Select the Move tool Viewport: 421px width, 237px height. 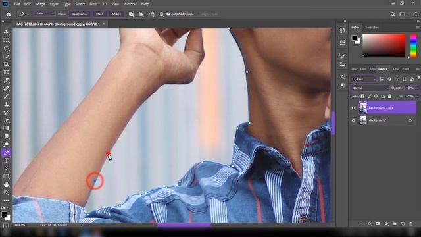click(x=6, y=32)
